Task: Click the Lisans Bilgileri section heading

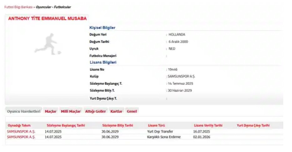Action: pyautogui.click(x=103, y=62)
